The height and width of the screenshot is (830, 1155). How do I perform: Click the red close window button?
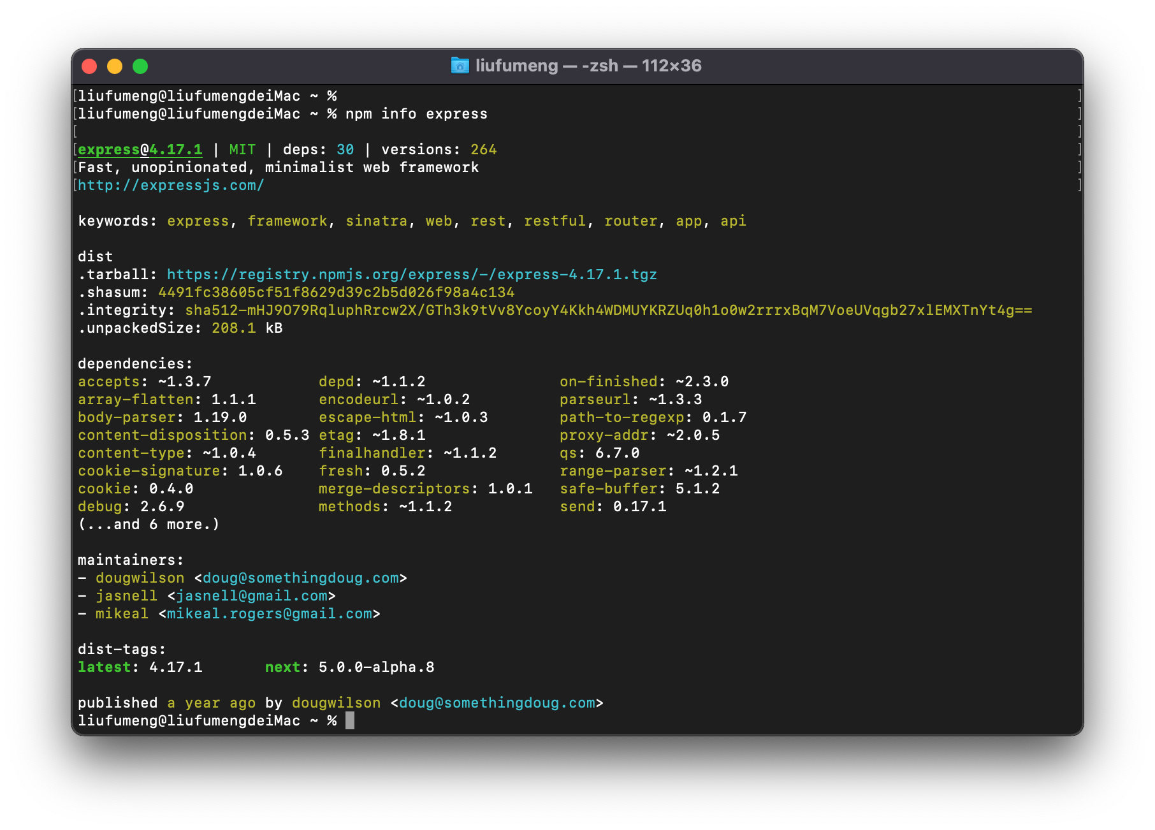(90, 66)
